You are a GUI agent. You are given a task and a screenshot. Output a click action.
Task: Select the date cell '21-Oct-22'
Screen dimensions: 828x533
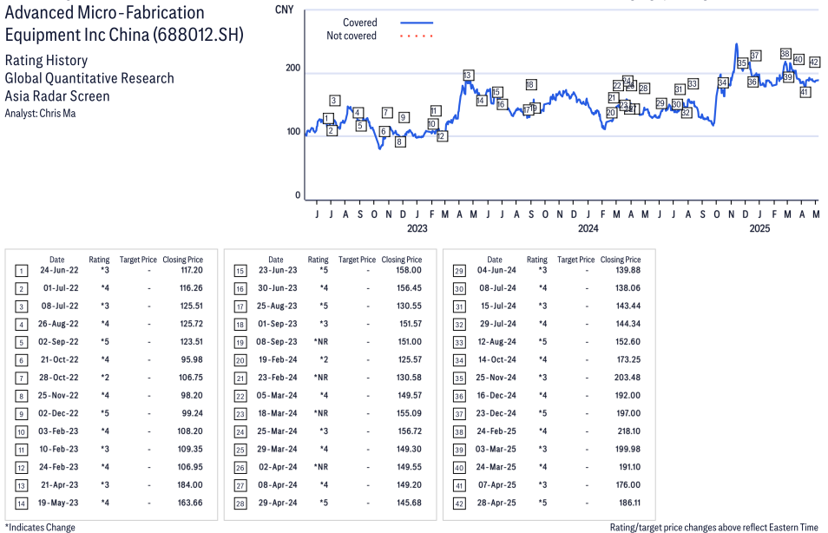[x=60, y=359]
